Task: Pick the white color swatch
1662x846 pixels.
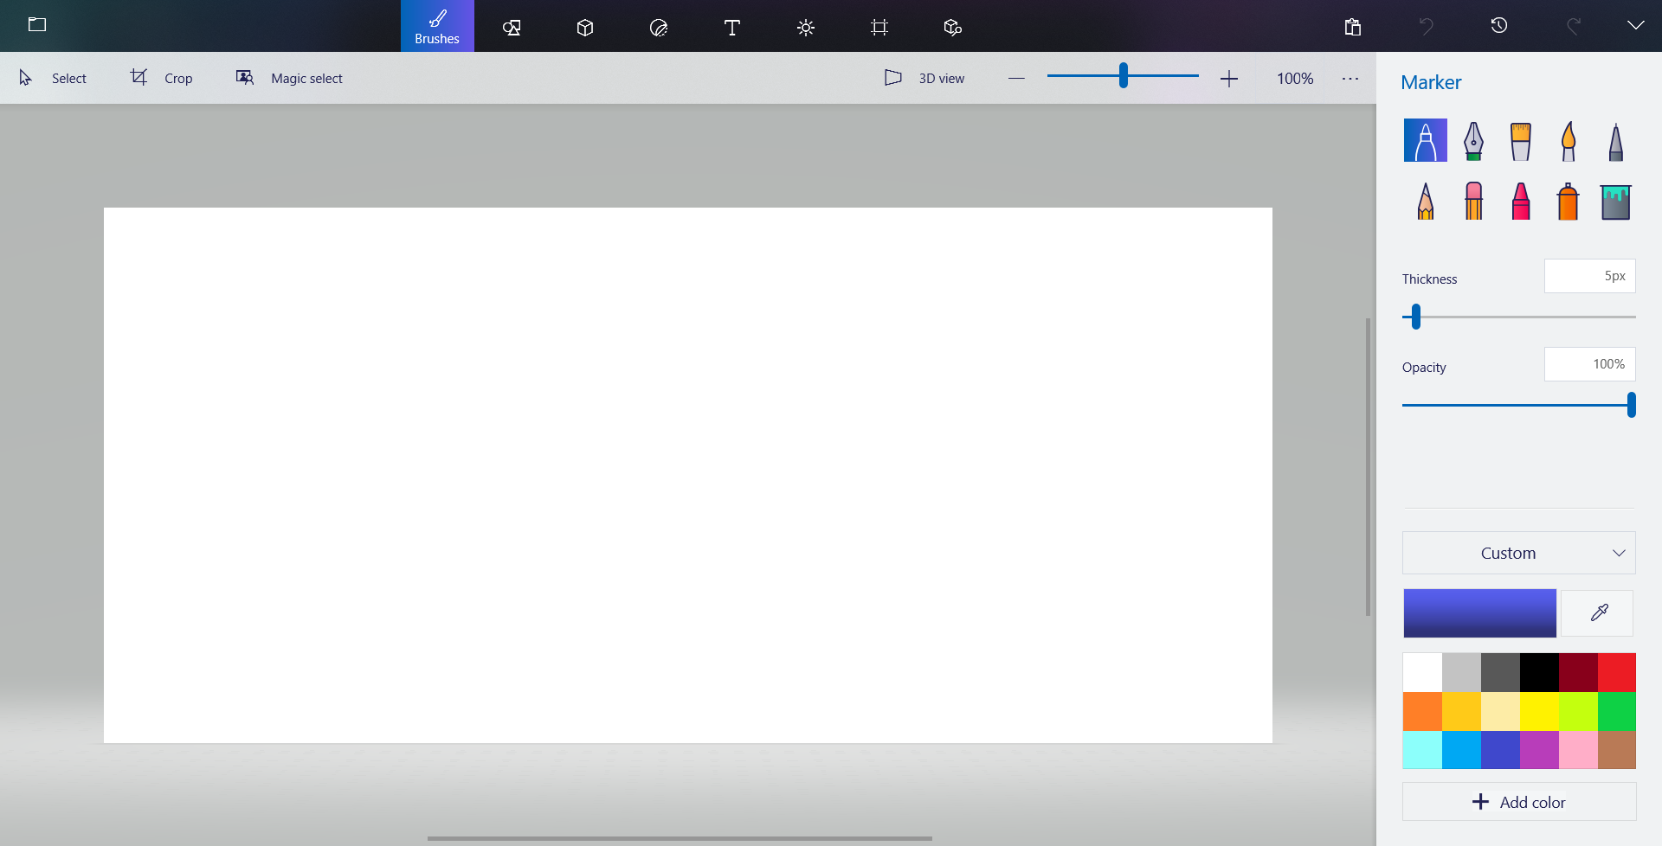Action: [1422, 672]
